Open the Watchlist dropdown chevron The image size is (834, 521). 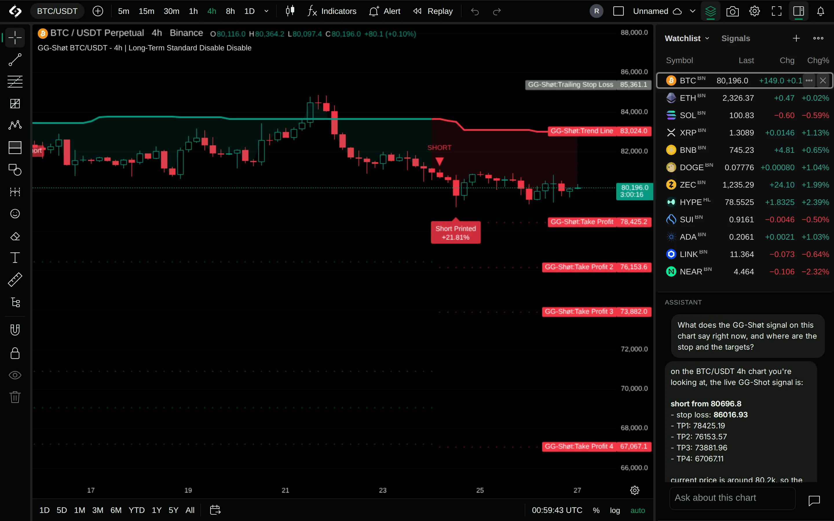[707, 38]
